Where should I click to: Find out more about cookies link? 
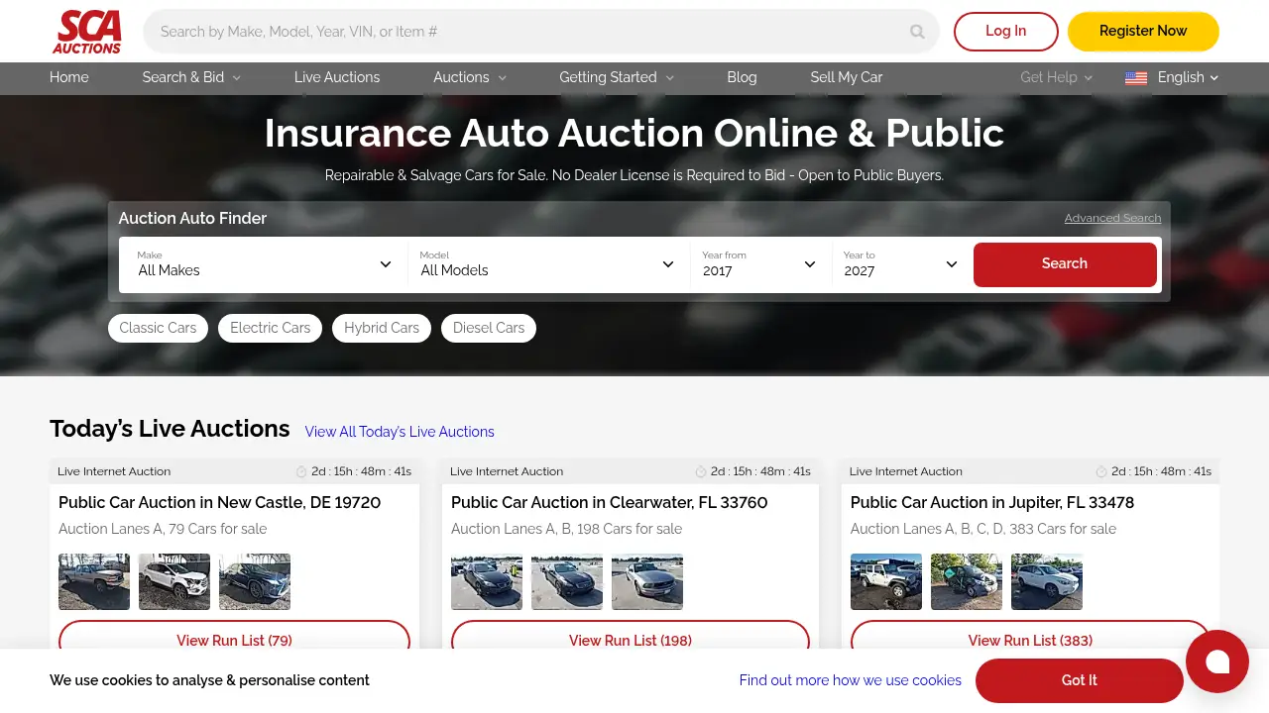(851, 680)
